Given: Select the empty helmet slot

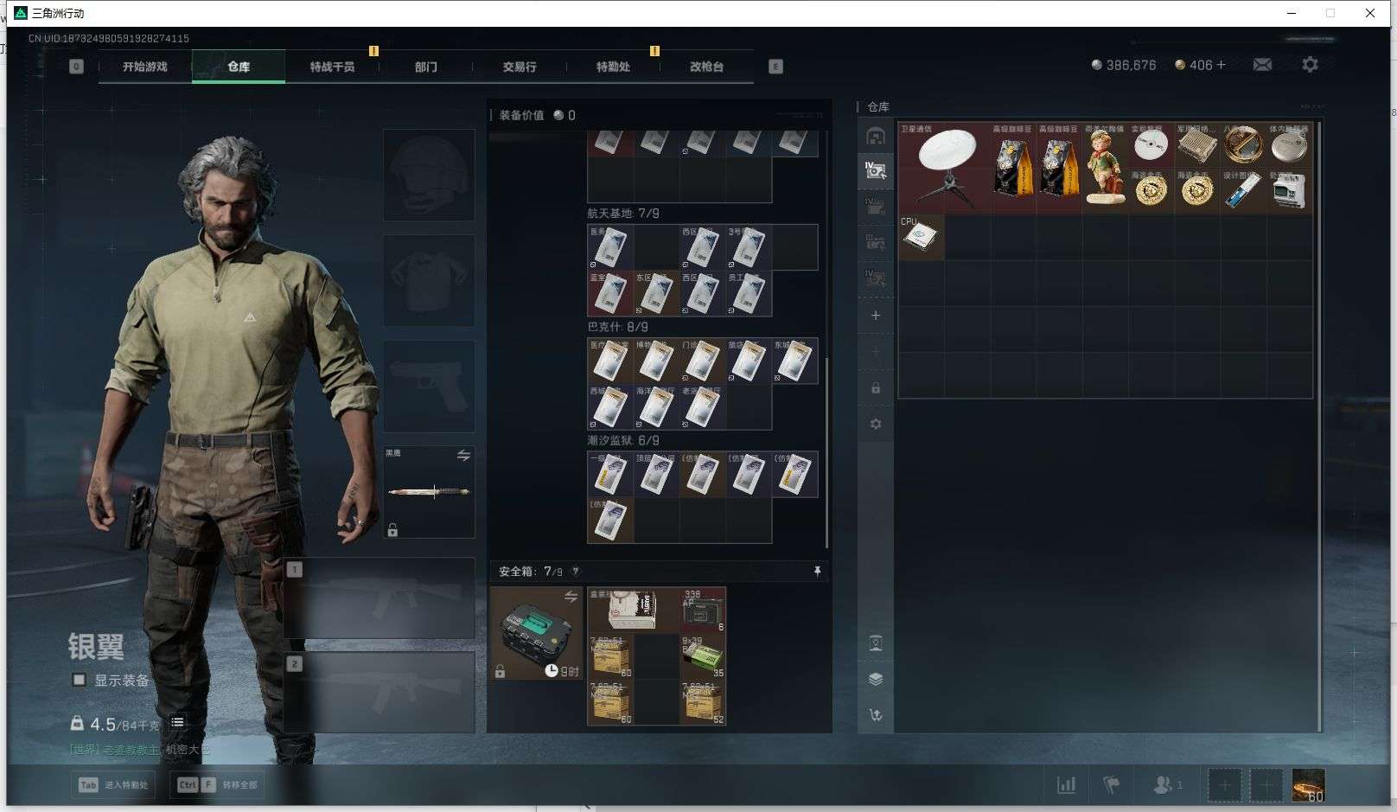Looking at the screenshot, I should 429,175.
